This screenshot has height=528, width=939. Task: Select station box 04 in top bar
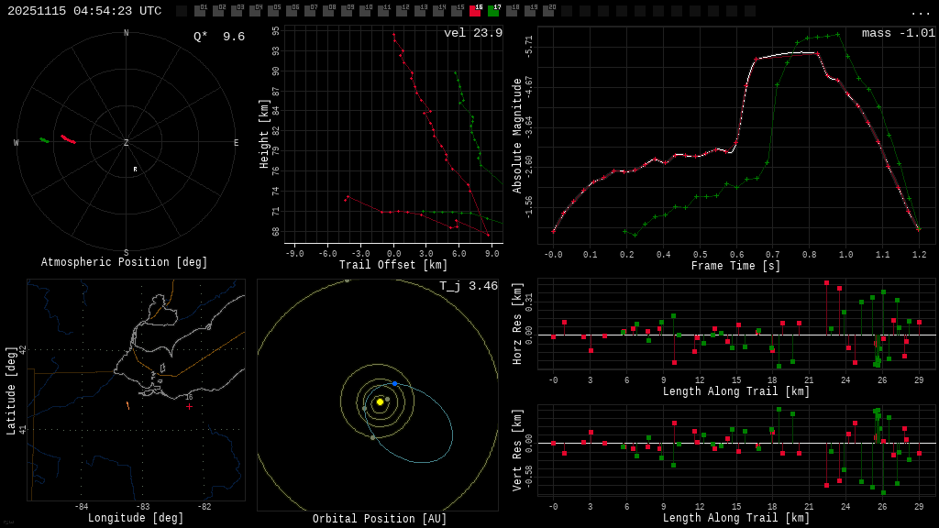pyautogui.click(x=255, y=10)
